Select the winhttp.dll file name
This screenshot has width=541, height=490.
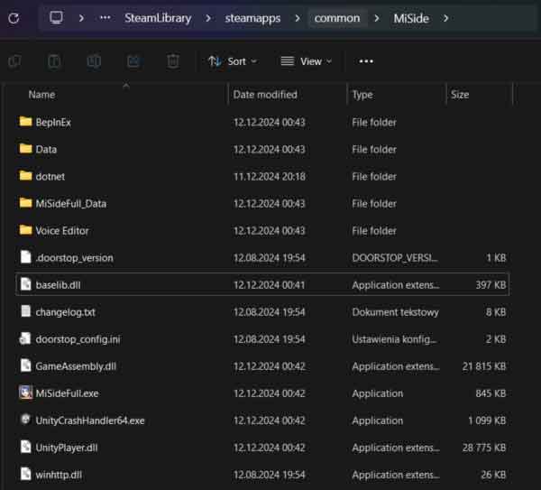59,475
